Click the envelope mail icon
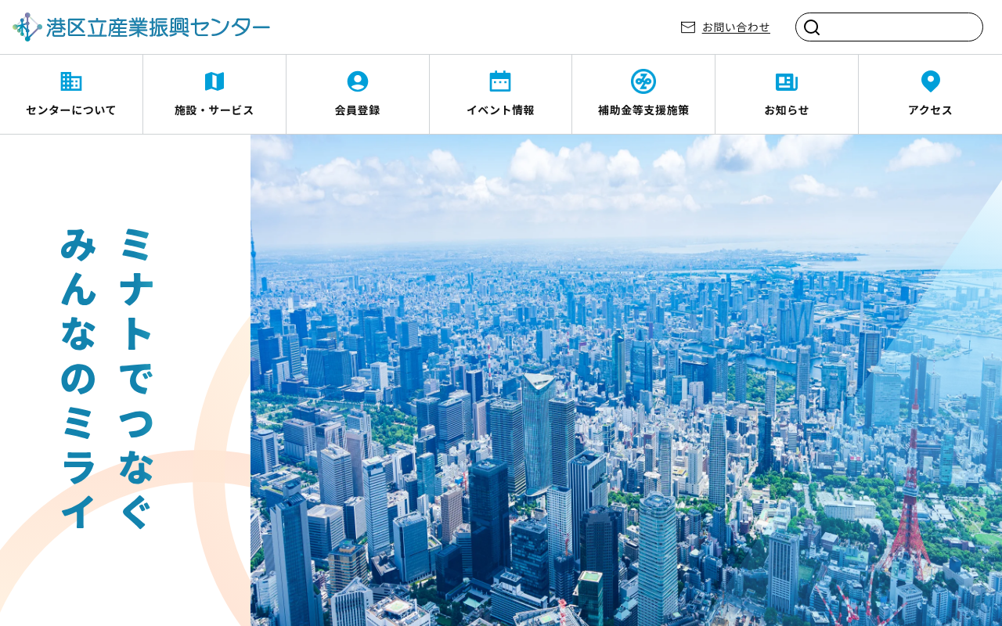This screenshot has height=626, width=1002. (x=688, y=27)
